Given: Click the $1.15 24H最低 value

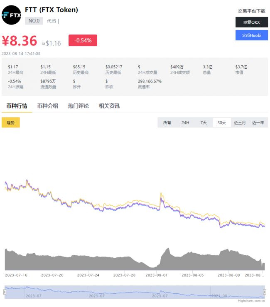Looking at the screenshot, I should coord(45,67).
